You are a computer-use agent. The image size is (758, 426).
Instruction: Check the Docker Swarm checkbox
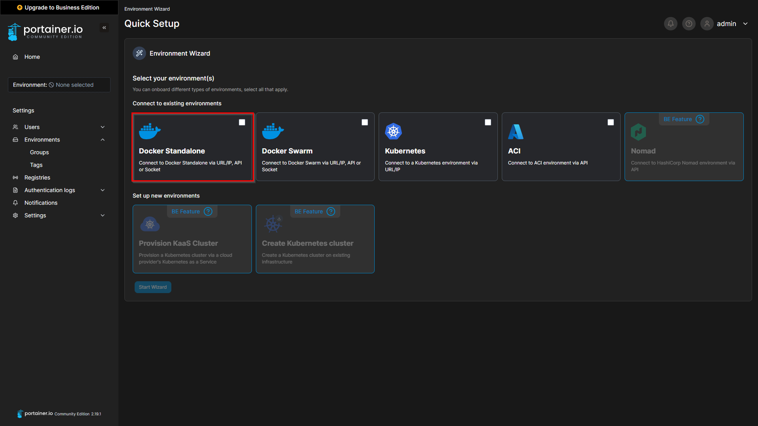(365, 122)
